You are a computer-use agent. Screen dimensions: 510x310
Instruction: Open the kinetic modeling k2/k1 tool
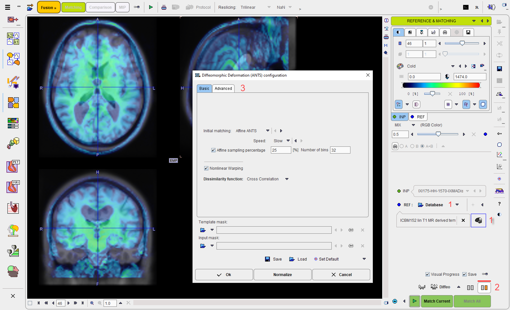coord(13,38)
